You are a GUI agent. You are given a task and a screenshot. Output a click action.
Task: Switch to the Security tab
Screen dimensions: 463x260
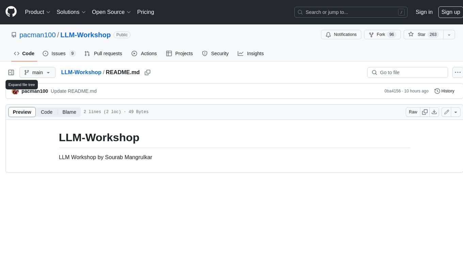[215, 53]
